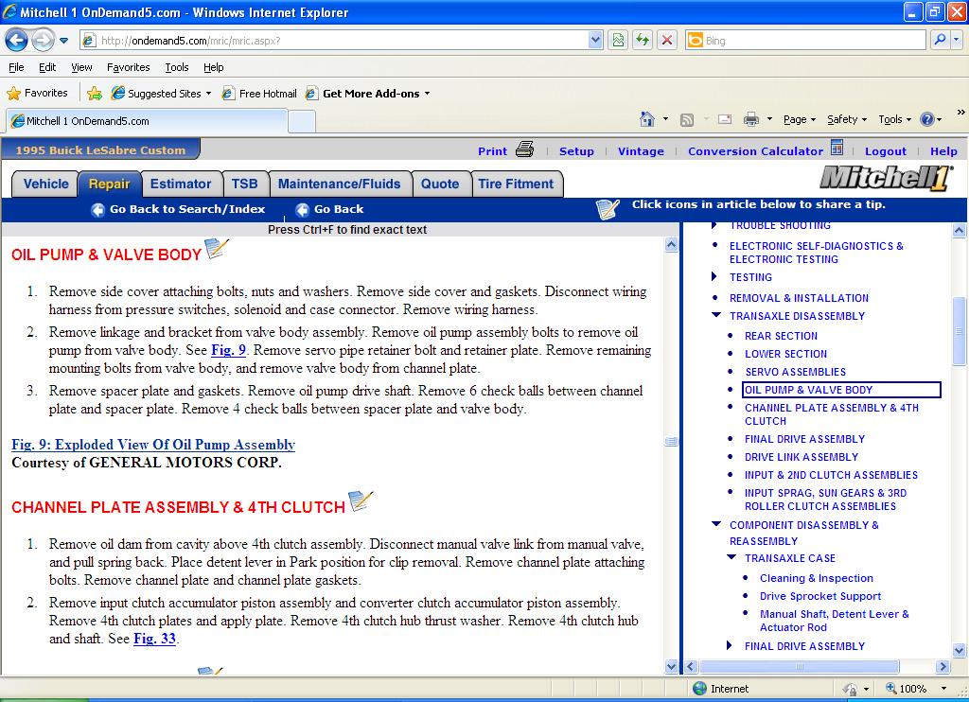This screenshot has width=969, height=702.
Task: Click the Go Back arrow icon
Action: 302,209
